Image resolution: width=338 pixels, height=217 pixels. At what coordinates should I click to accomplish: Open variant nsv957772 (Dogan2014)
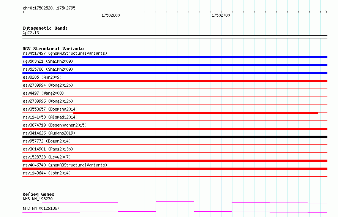(47, 141)
